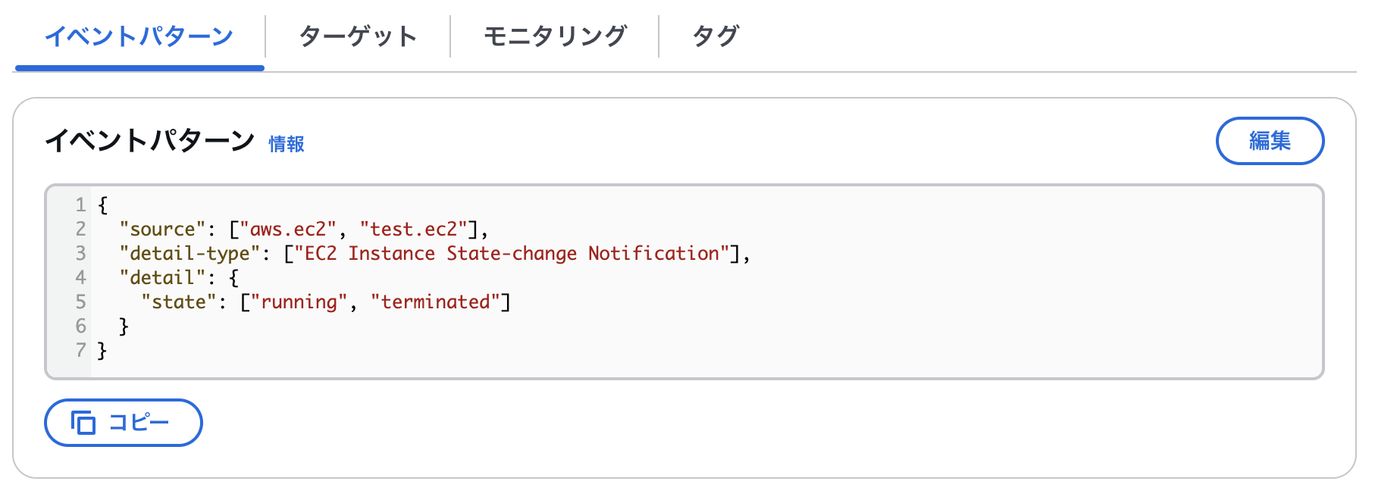Click the copy icon in the コピー button
The image size is (1375, 503).
[x=83, y=423]
